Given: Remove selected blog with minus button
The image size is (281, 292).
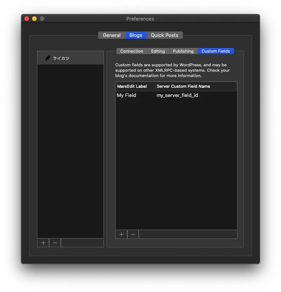Looking at the screenshot, I should pos(55,243).
